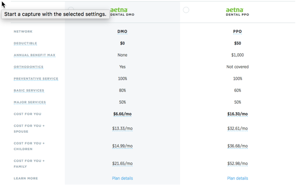Open Plan details for the PPO plan
302x190 pixels.
pos(238,178)
